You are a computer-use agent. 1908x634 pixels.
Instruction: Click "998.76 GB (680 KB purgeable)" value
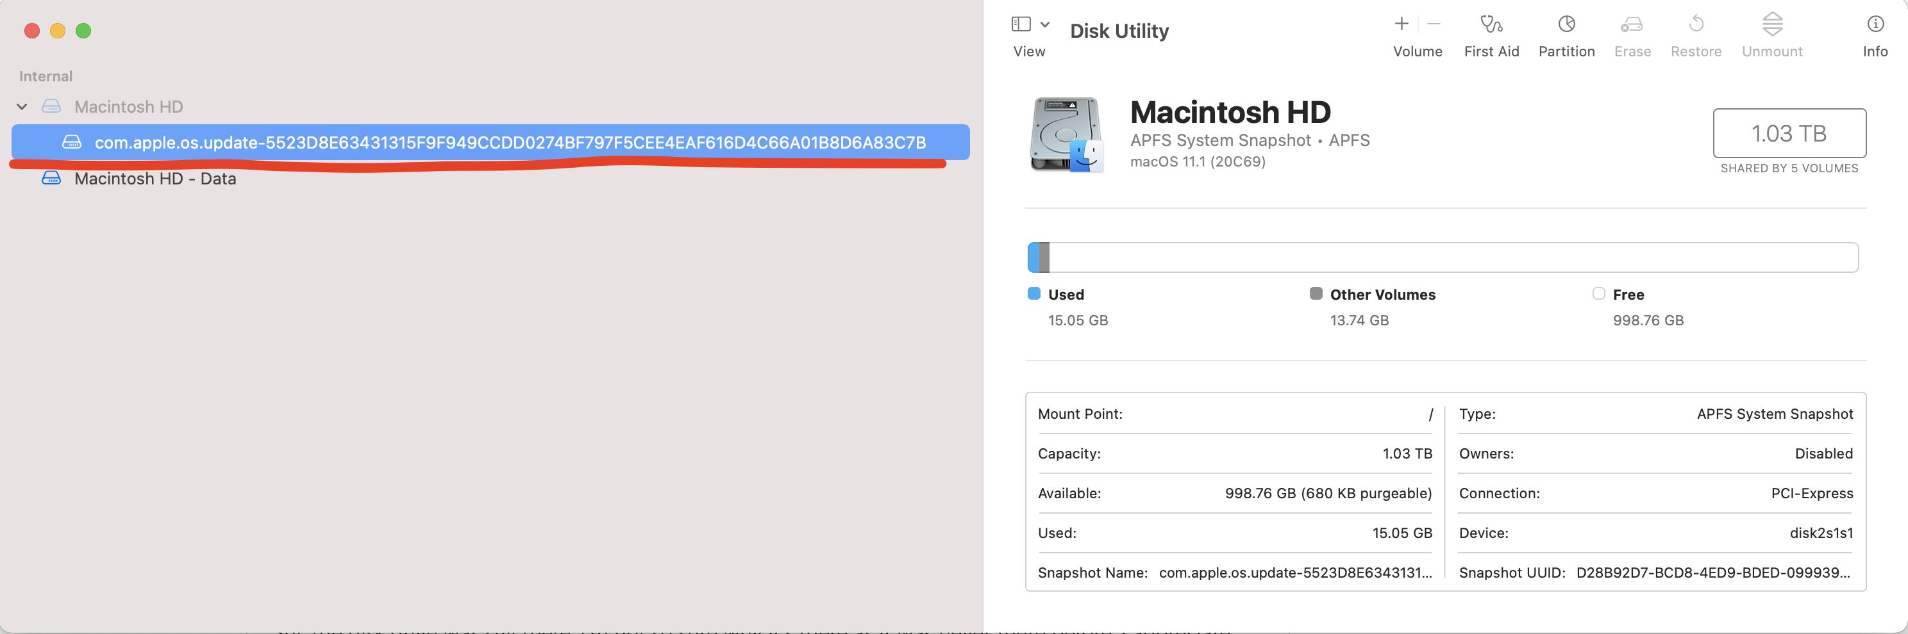(1328, 494)
